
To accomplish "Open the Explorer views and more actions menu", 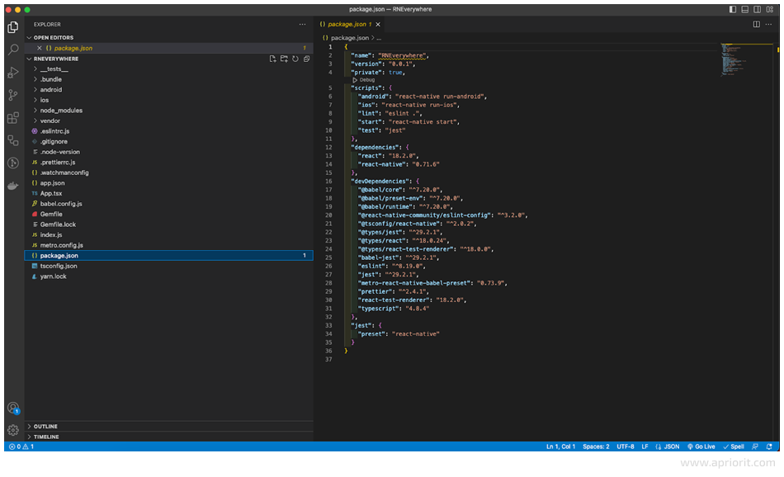I will [303, 25].
